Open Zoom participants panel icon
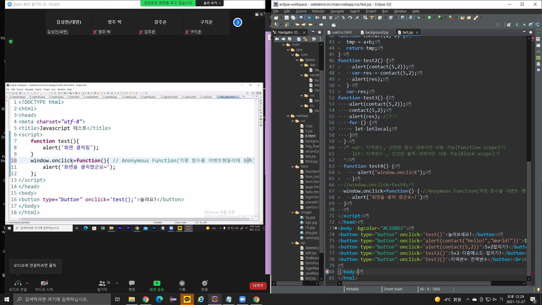The width and height of the screenshot is (542, 305). [102, 283]
